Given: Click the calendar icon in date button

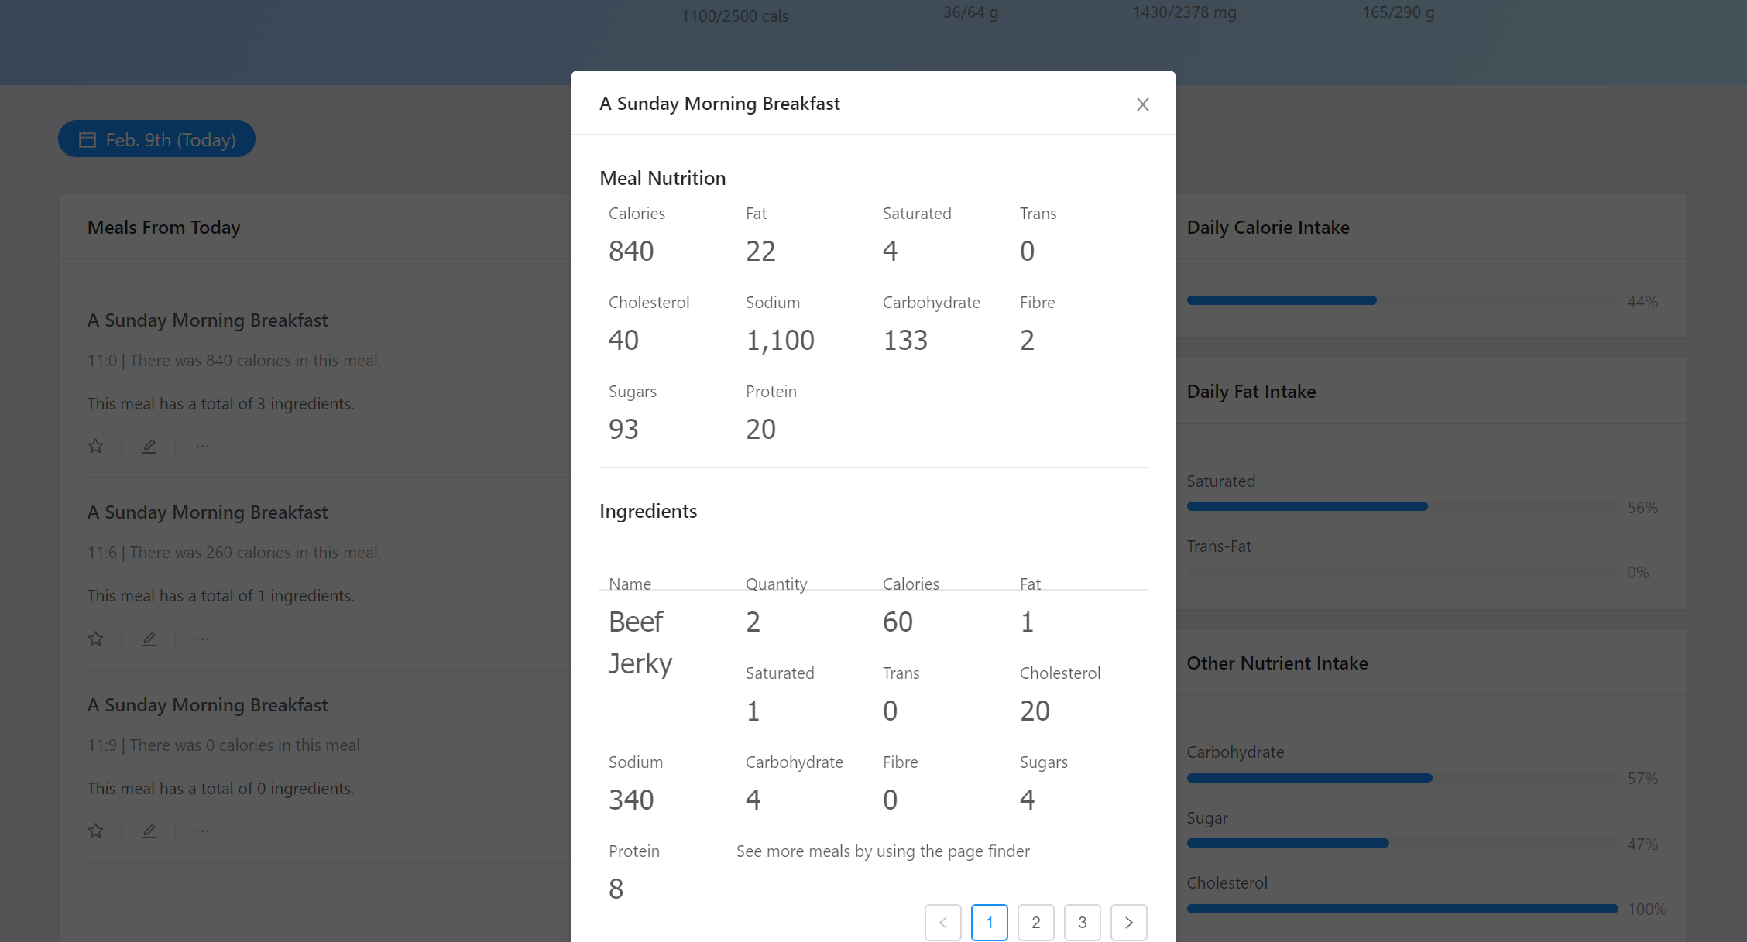Looking at the screenshot, I should tap(88, 139).
